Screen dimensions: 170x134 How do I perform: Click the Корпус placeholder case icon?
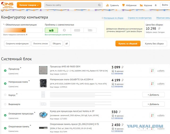coord(43,94)
